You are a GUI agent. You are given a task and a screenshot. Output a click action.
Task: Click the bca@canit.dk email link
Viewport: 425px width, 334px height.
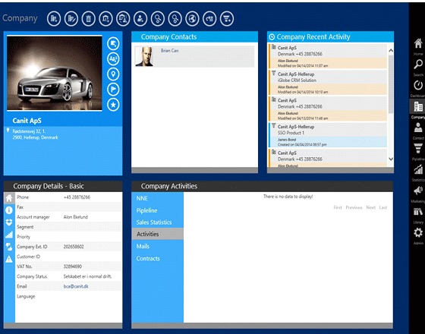coord(76,286)
